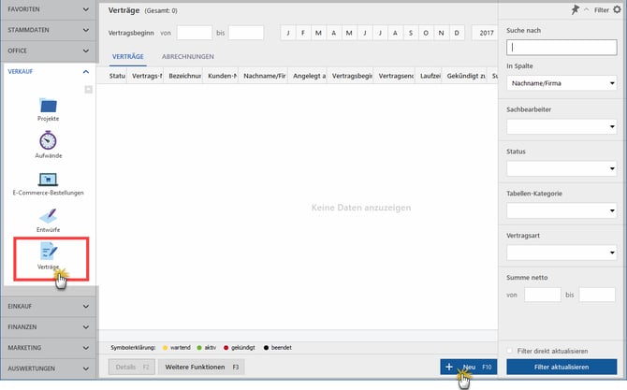This screenshot has height=390, width=627.
Task: Click the 'Suche nach' search field
Action: pos(561,47)
